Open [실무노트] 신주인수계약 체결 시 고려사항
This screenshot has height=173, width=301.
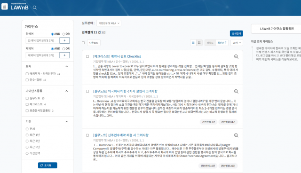(121, 135)
